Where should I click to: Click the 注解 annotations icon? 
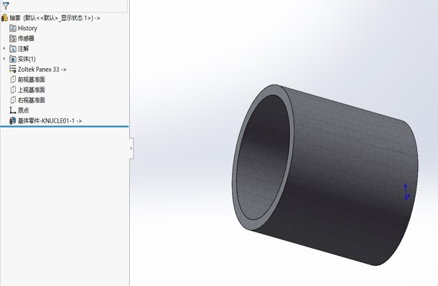[x=13, y=49]
